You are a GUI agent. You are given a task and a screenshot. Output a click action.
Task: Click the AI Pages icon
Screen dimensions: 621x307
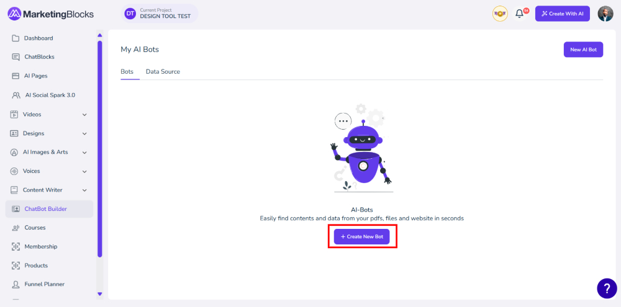coord(16,76)
